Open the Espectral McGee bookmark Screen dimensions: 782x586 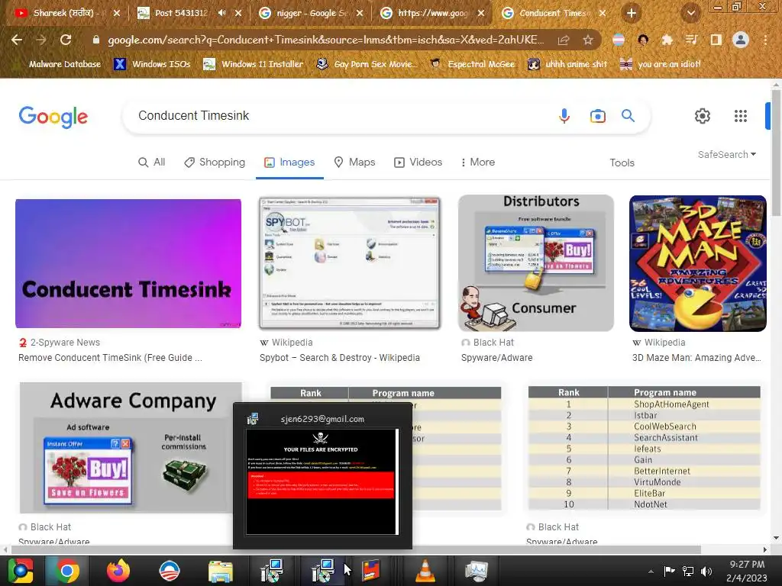coord(473,64)
